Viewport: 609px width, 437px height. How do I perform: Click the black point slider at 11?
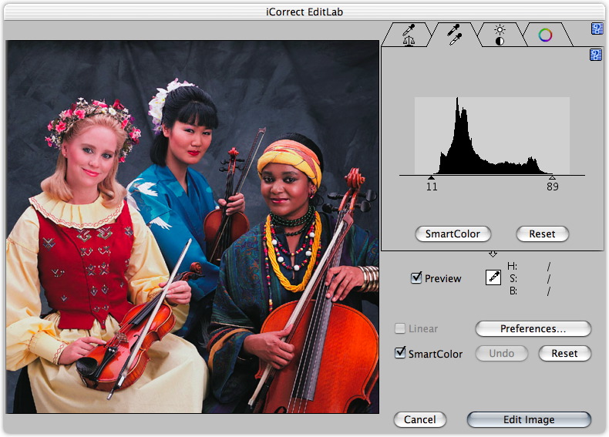(x=431, y=178)
